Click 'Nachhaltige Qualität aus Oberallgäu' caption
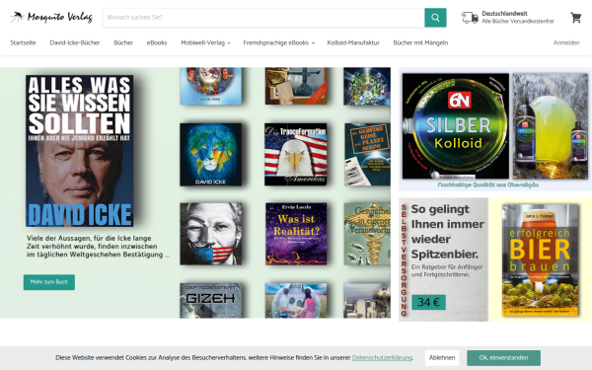 click(488, 185)
